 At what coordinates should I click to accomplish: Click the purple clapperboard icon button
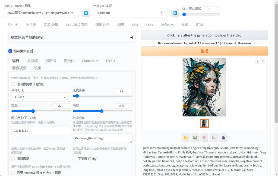click(x=223, y=138)
